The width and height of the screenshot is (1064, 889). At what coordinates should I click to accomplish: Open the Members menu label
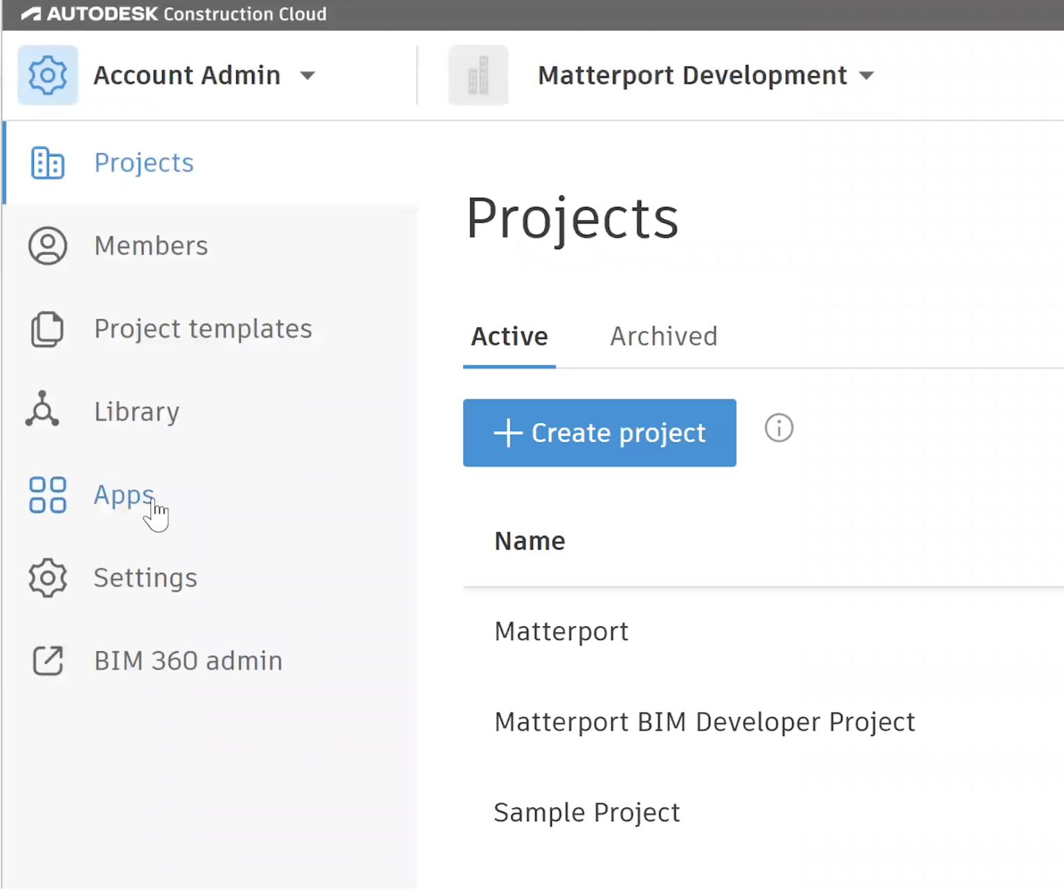(151, 246)
